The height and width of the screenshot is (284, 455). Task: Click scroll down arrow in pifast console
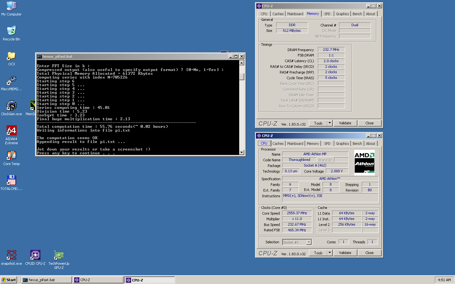[x=242, y=152]
